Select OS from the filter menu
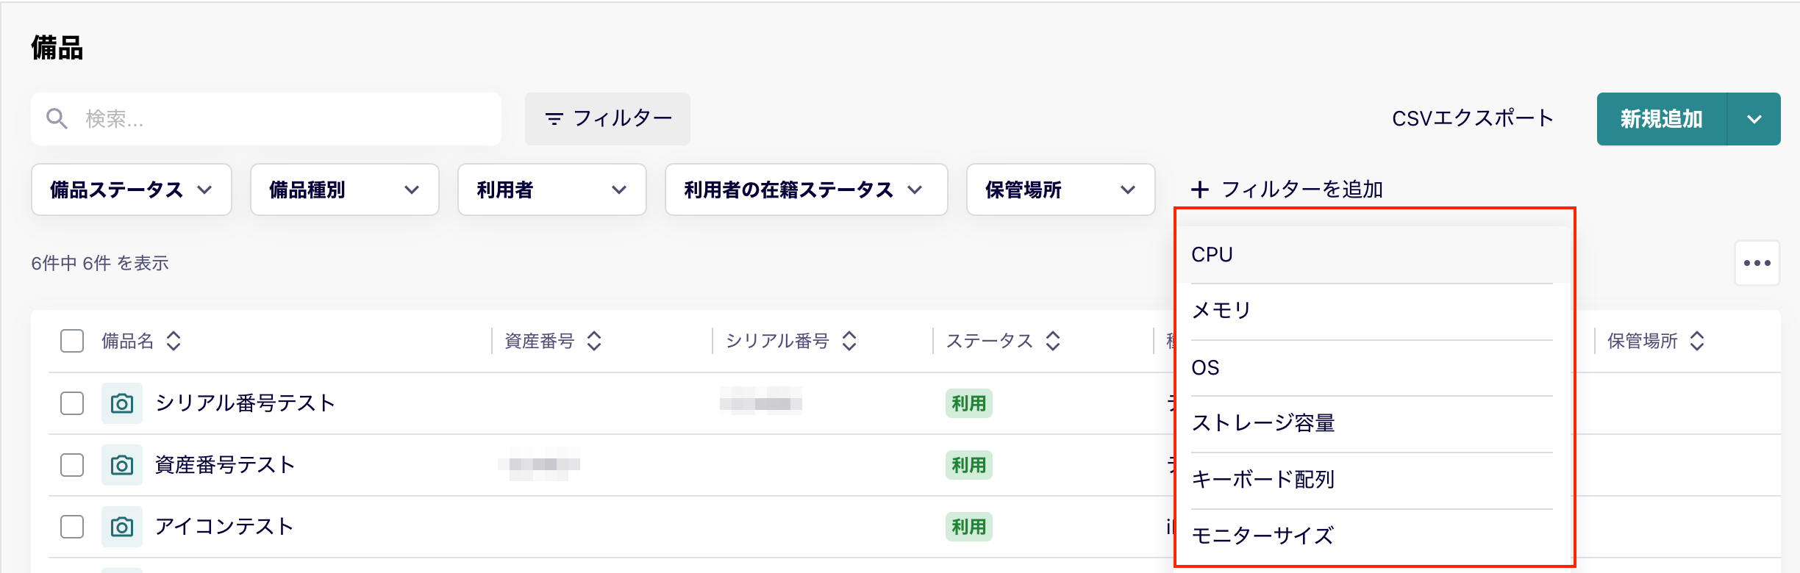This screenshot has width=1800, height=573. 1372,367
